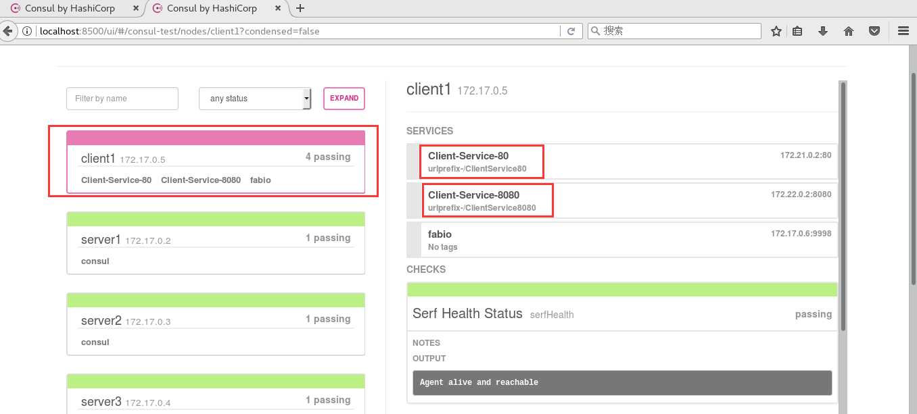Click the EXPAND button

click(x=344, y=99)
